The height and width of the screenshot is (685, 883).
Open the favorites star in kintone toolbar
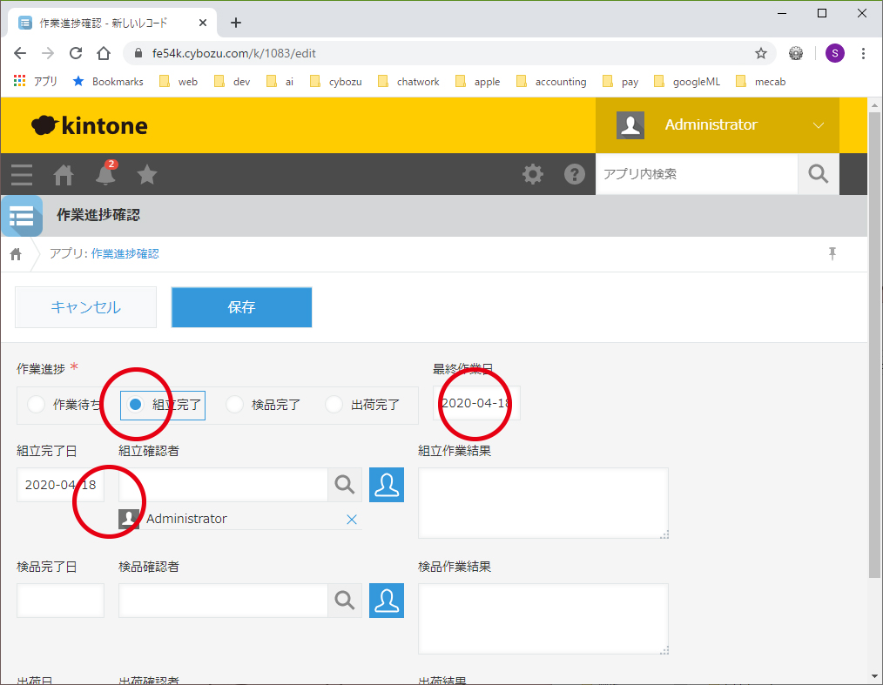click(x=147, y=175)
